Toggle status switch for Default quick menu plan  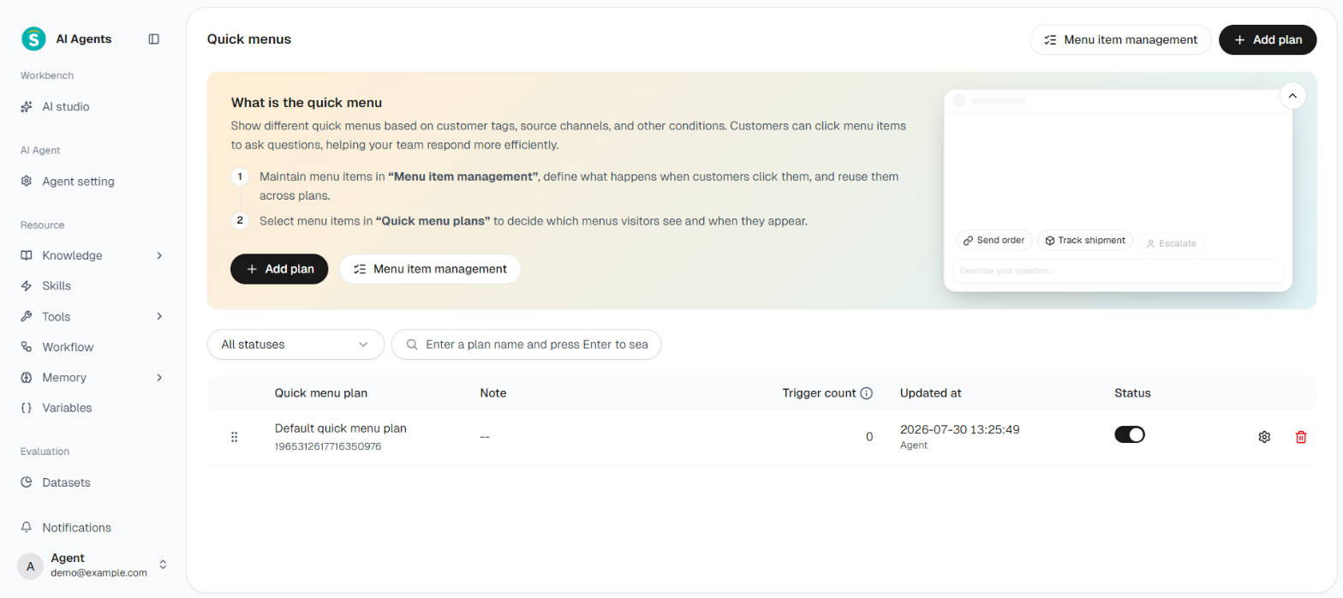(1130, 434)
